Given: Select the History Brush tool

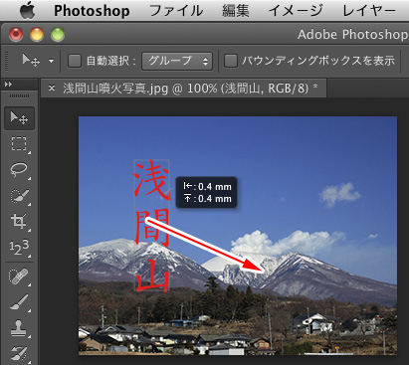Looking at the screenshot, I should coord(19,353).
